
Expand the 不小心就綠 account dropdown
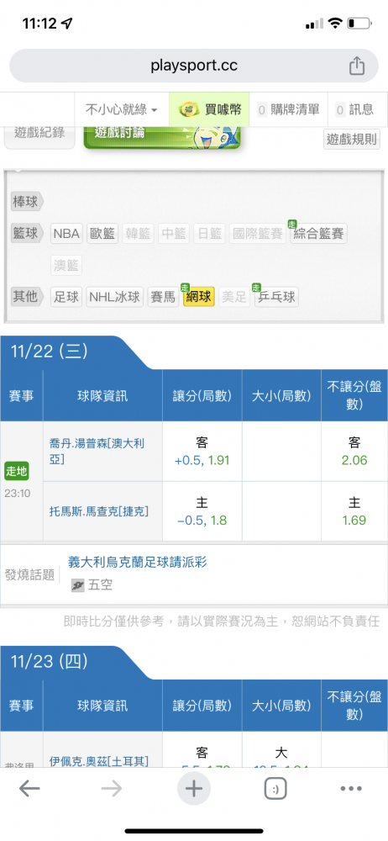pos(122,110)
